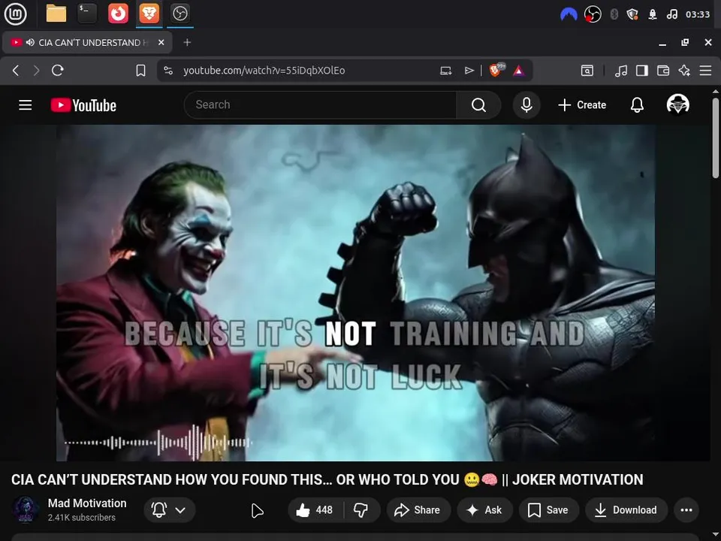The height and width of the screenshot is (541, 721).
Task: Open Brave Wallet icon
Action: [x=663, y=71]
